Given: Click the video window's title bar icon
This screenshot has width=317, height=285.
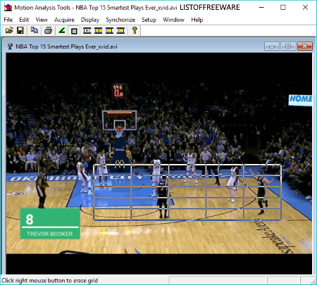Looking at the screenshot, I should [x=10, y=46].
